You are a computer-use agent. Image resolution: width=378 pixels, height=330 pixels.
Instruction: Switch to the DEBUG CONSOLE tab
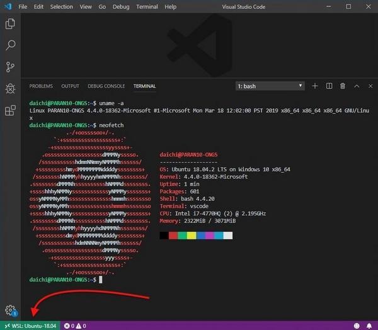pos(106,86)
